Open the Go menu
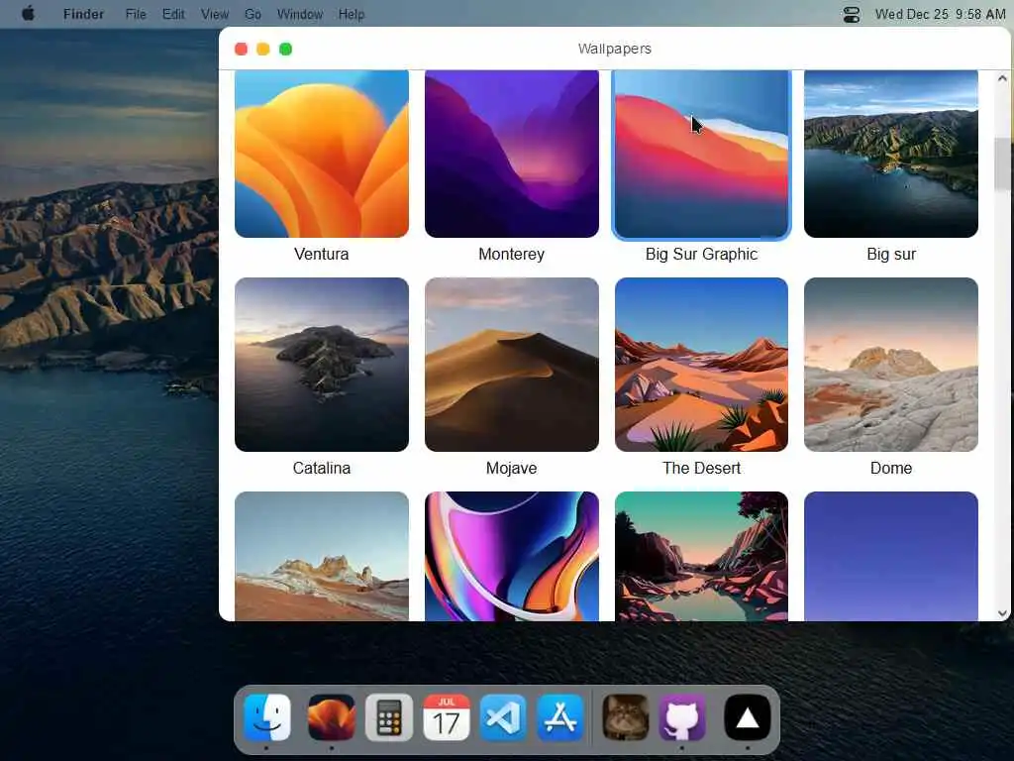Viewport: 1014px width, 761px height. (x=253, y=14)
